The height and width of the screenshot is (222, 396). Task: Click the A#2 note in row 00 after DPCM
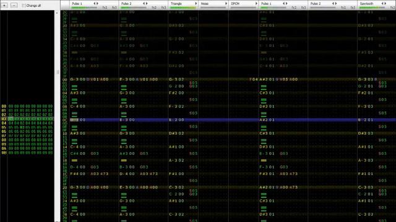click(x=264, y=80)
